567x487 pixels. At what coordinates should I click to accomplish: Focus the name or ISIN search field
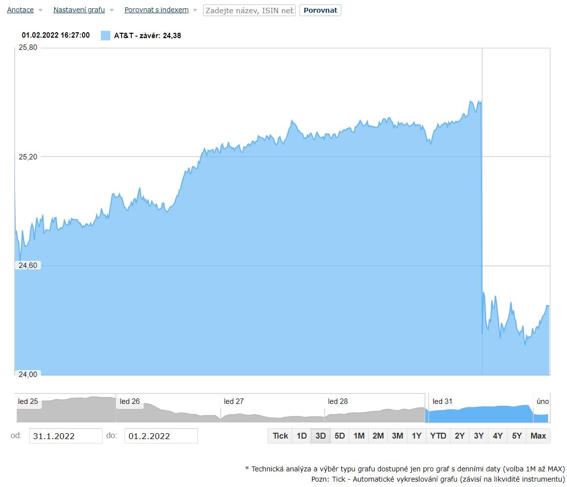[249, 10]
